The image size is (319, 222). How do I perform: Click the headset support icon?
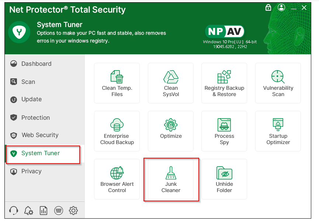[14, 211]
